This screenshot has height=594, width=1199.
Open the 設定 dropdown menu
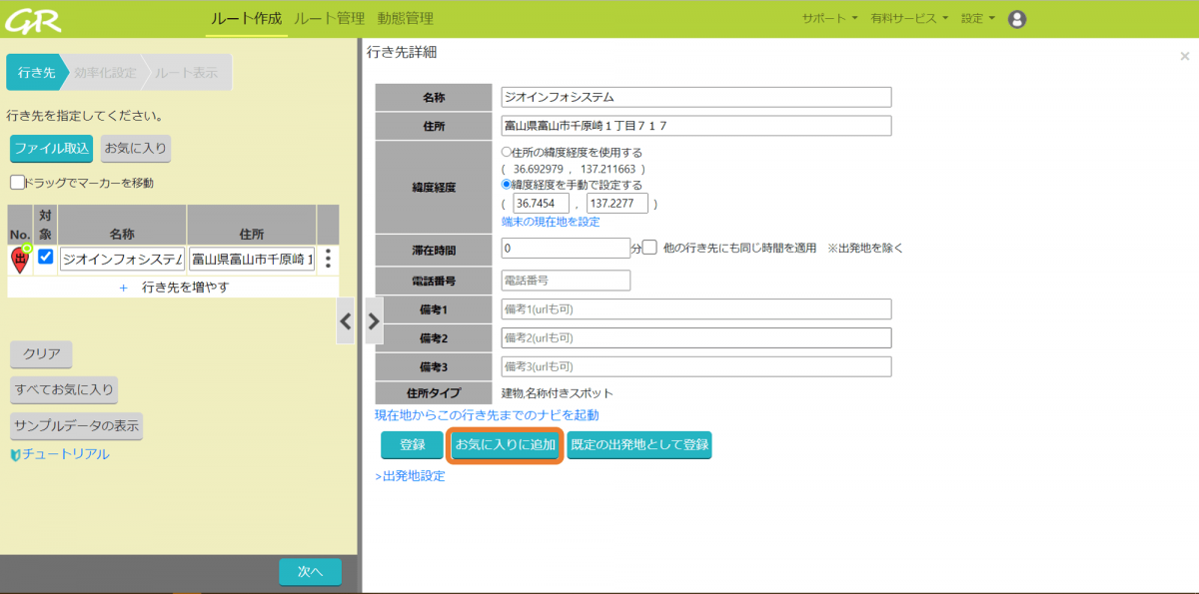coord(977,18)
